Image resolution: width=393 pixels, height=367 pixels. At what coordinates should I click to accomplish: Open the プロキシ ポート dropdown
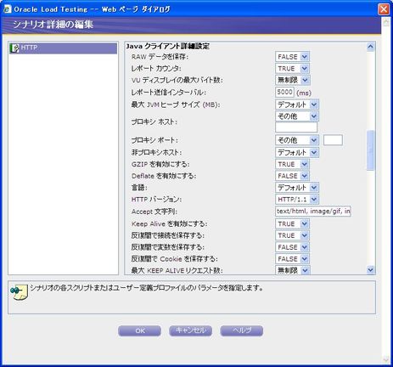297,140
